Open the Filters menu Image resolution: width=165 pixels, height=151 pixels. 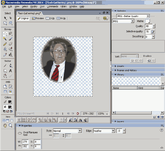coord(63,6)
